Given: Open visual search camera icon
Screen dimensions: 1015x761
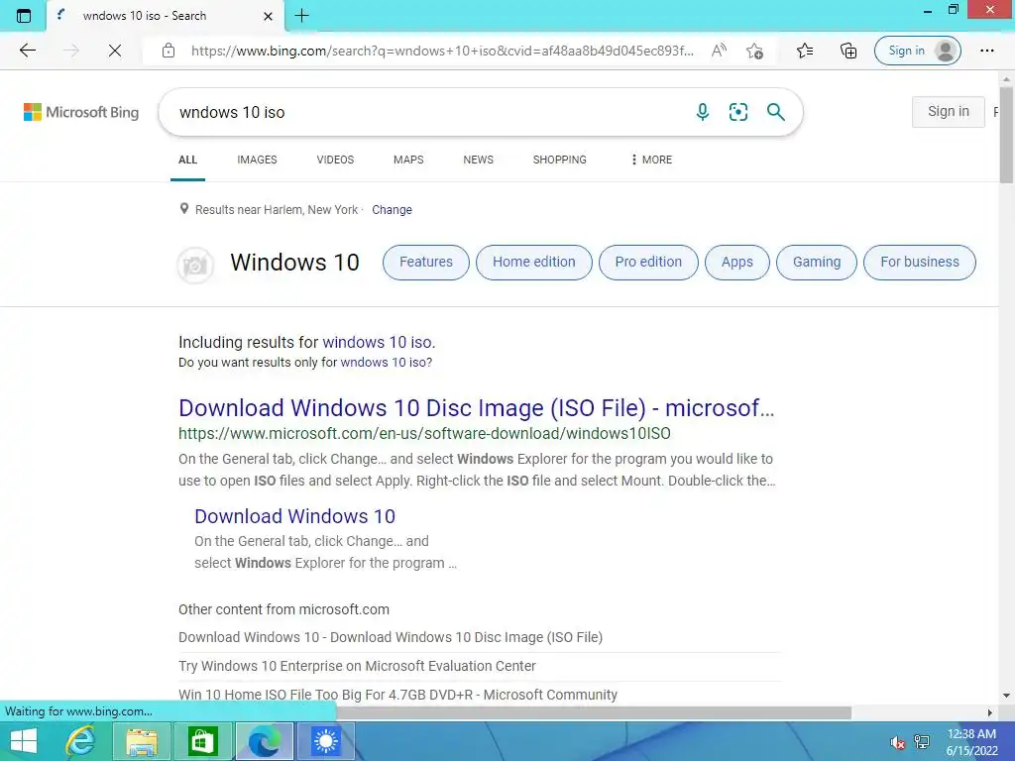Looking at the screenshot, I should 737,112.
